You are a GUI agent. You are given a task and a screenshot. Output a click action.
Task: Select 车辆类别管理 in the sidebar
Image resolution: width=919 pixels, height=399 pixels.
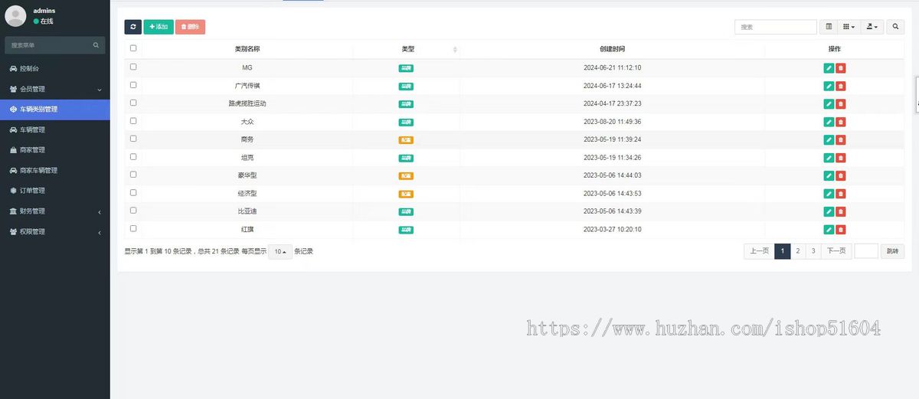54,109
